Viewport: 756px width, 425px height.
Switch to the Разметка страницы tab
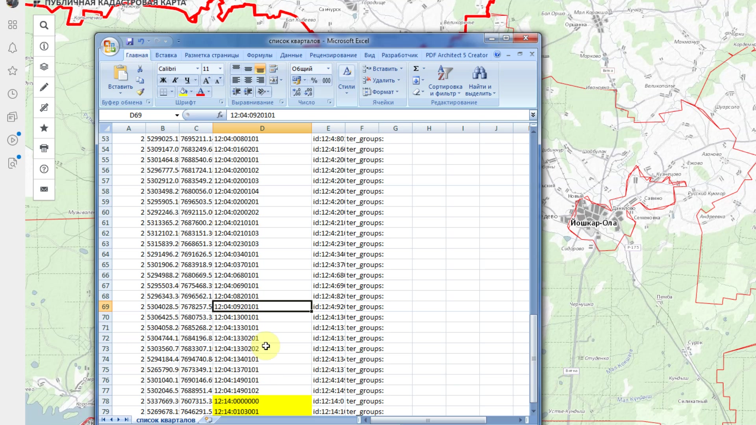coord(212,55)
